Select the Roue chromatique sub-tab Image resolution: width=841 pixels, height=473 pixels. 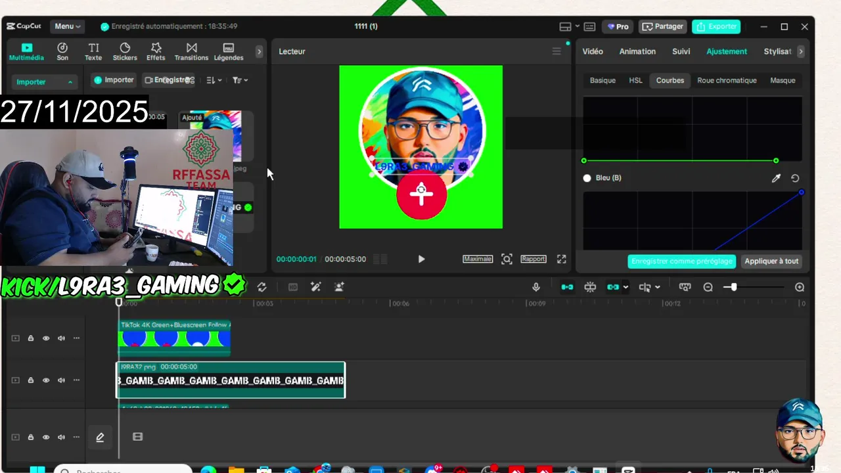(x=727, y=80)
